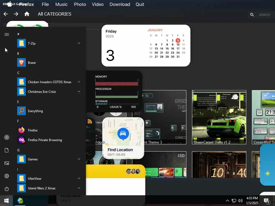Go forward with the right arrow
275x206 pixels.
tap(16, 14)
